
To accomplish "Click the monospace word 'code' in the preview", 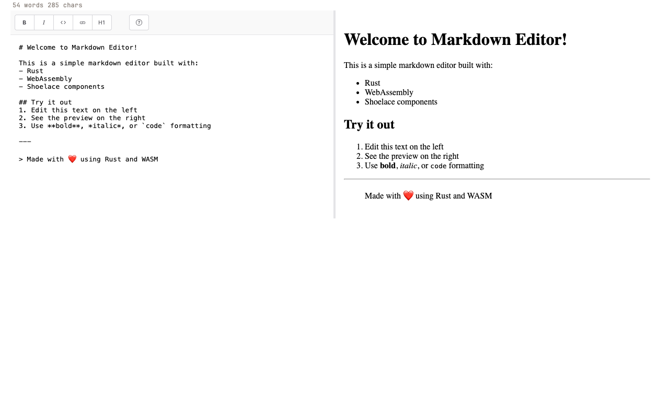I will tap(439, 166).
